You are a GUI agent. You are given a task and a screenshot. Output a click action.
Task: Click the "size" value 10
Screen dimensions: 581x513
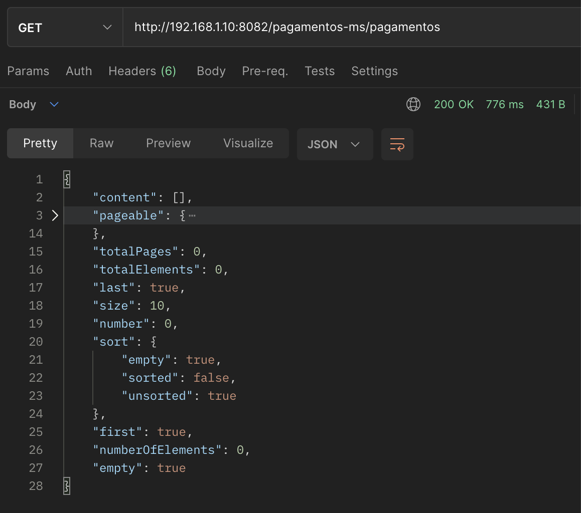pos(157,306)
